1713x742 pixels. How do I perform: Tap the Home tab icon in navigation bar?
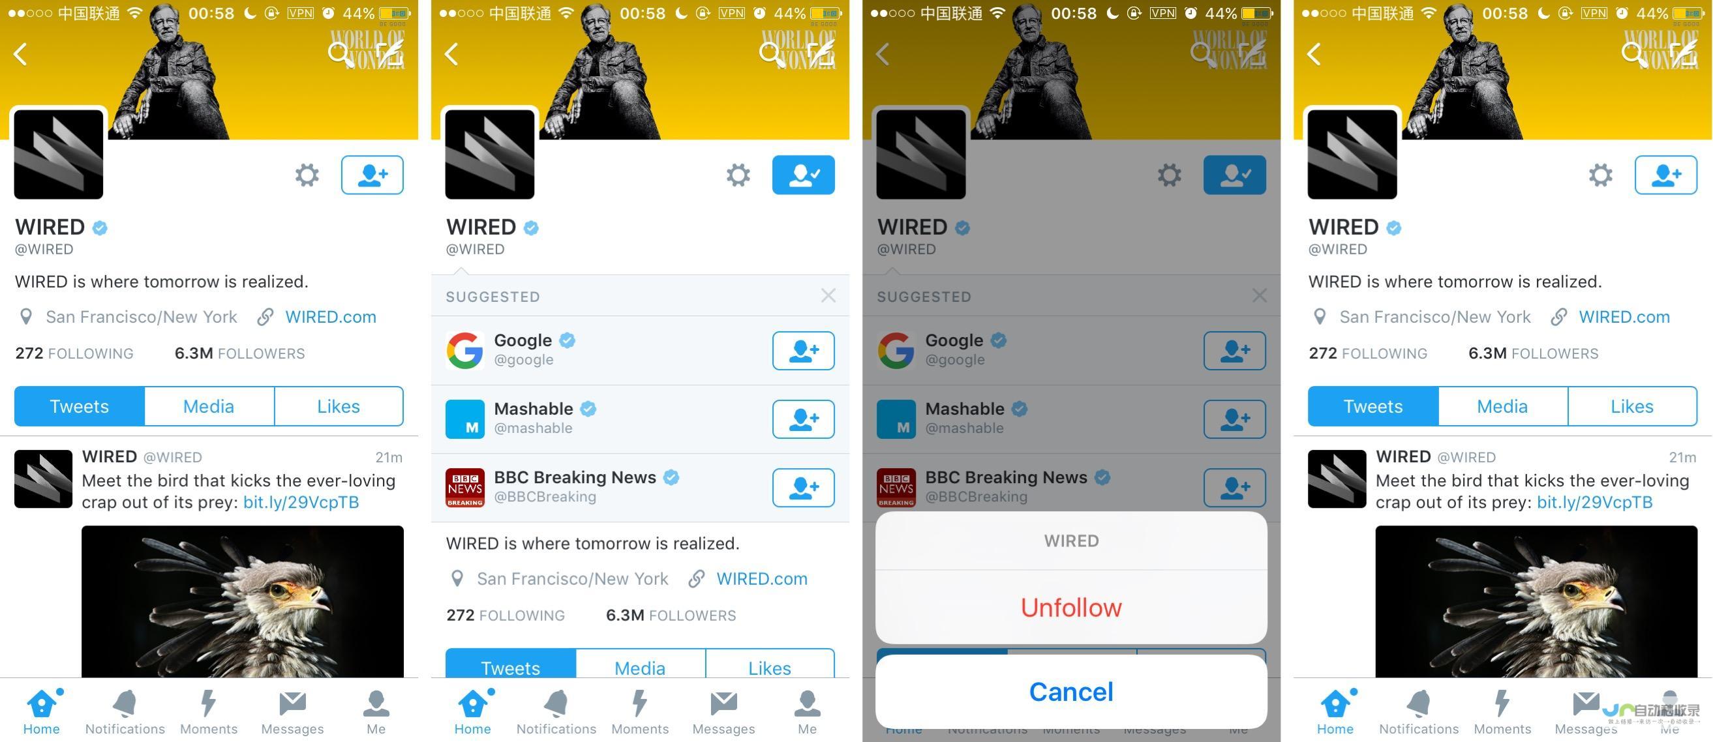pos(42,713)
